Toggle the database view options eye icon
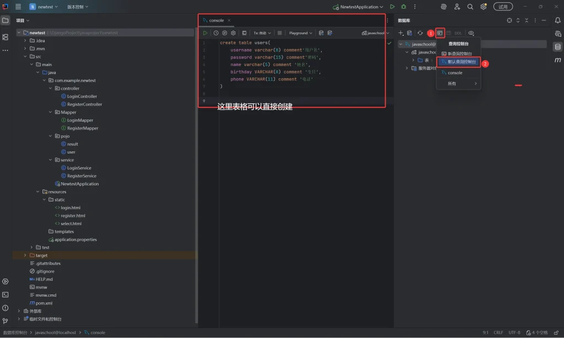 point(471,33)
